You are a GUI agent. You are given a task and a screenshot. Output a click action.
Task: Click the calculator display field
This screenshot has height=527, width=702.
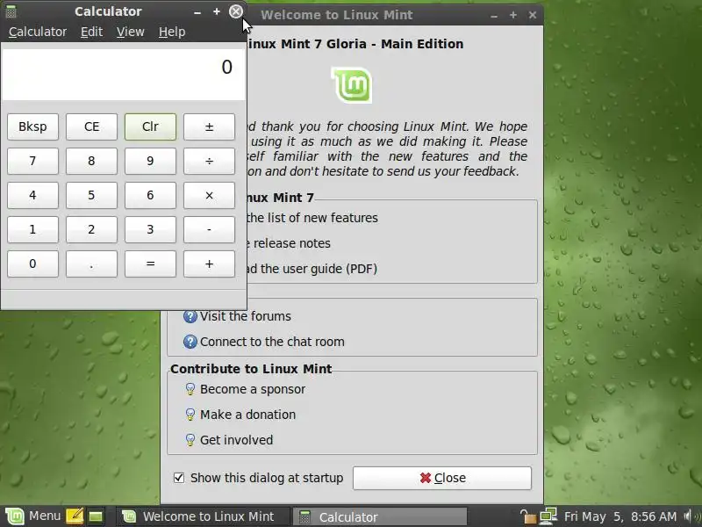(124, 75)
